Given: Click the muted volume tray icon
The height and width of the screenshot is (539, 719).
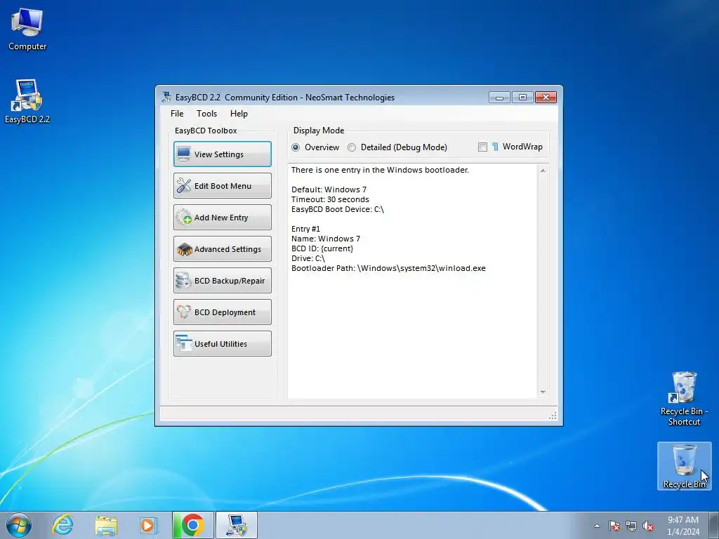Looking at the screenshot, I should (648, 526).
